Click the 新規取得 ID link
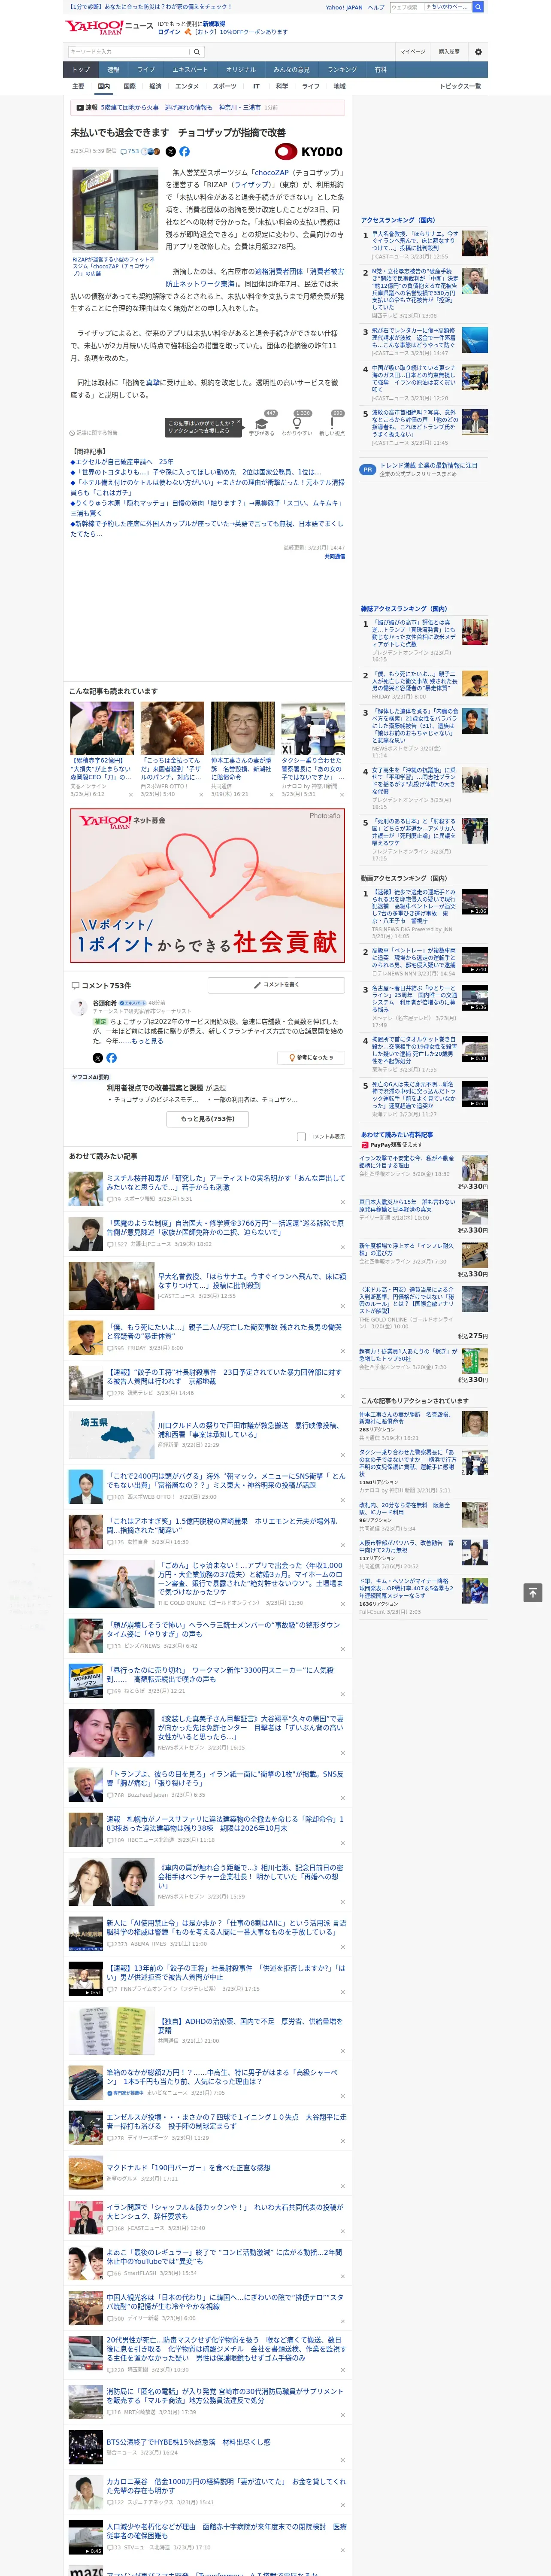The height and width of the screenshot is (2576, 551). tap(214, 24)
